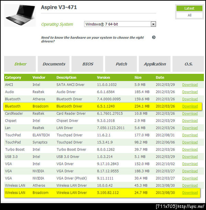This screenshot has height=210, width=206.
Task: Switch to the Driver tab
Action: tap(20, 64)
